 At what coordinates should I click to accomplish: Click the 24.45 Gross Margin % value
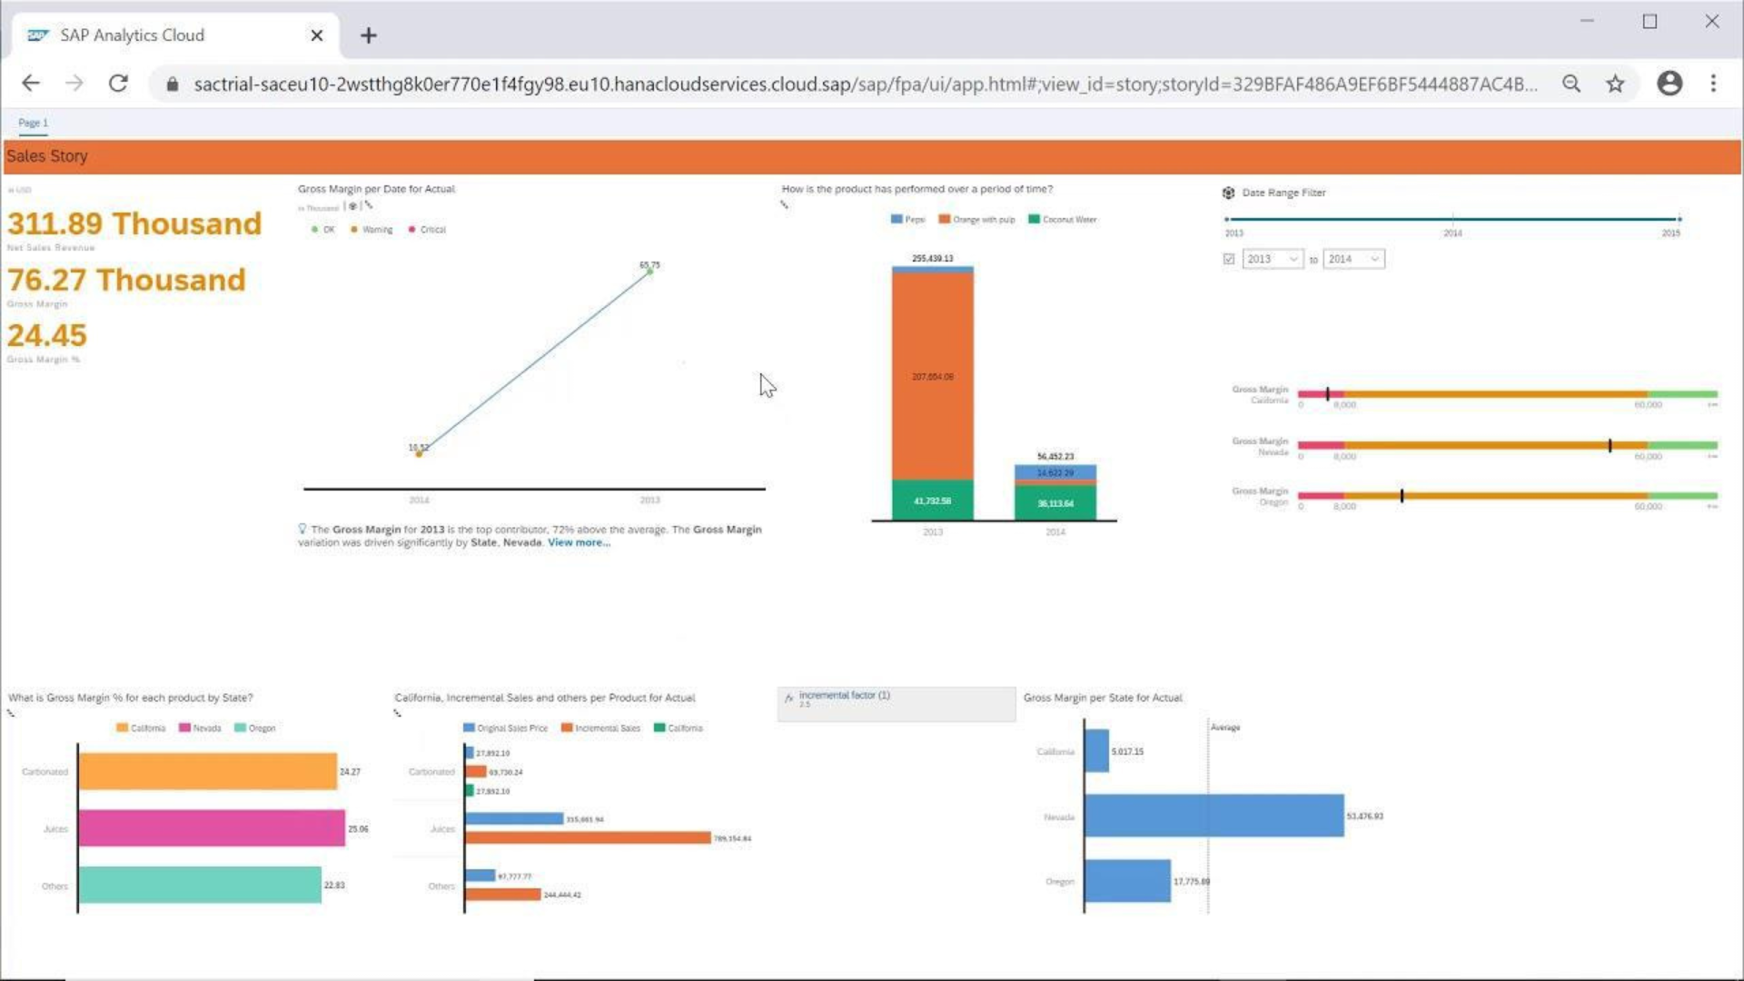pos(47,335)
